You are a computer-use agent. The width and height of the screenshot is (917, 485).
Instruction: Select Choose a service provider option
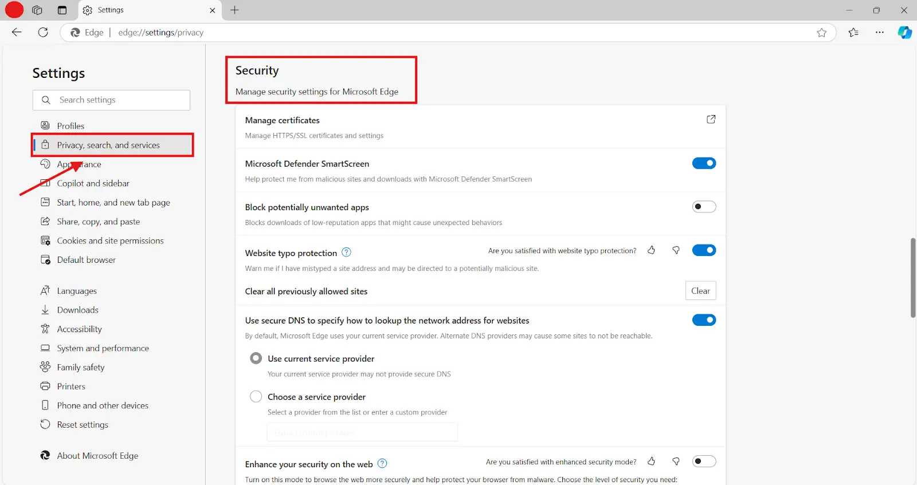(256, 397)
